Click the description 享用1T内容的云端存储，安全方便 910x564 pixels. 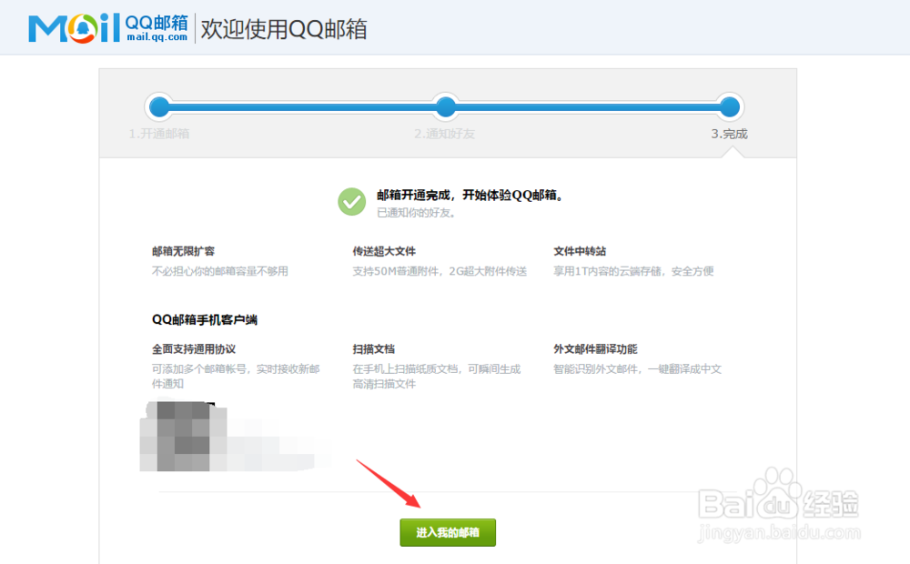tap(633, 271)
